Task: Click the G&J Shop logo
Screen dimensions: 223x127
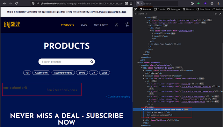Action: point(12,25)
